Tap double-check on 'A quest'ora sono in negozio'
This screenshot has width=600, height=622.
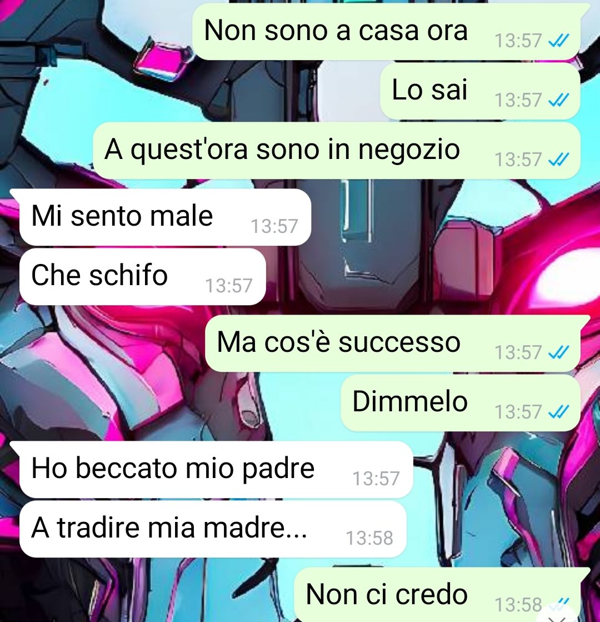pos(558,160)
